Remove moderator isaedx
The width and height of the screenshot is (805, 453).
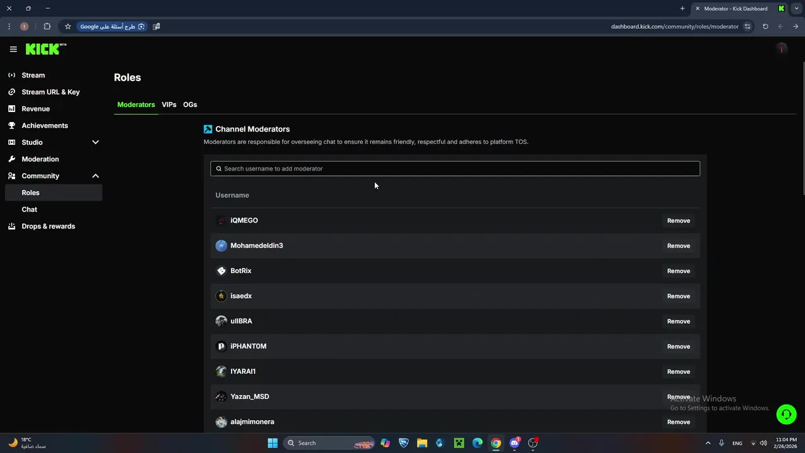(x=679, y=296)
